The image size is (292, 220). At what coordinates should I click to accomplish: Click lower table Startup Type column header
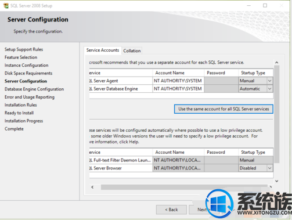pos(256,152)
